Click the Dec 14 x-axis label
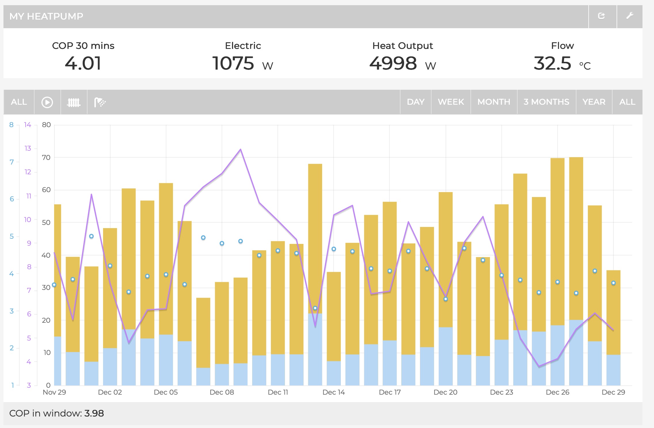The height and width of the screenshot is (428, 654). point(333,392)
